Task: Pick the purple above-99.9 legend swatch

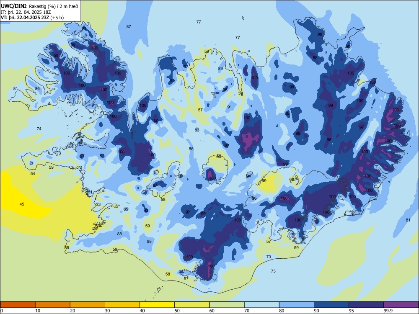Action: (401, 305)
